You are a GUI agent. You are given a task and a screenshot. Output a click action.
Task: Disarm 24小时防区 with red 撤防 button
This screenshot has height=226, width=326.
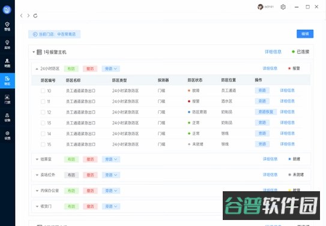click(90, 69)
